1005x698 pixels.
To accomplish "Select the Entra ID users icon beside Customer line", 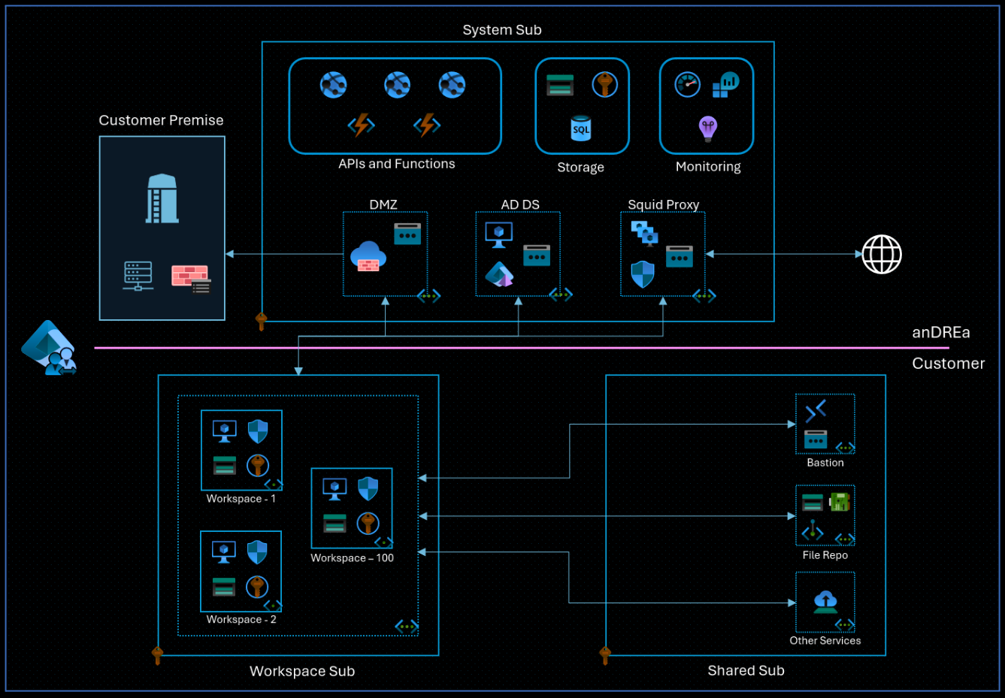I will click(50, 348).
